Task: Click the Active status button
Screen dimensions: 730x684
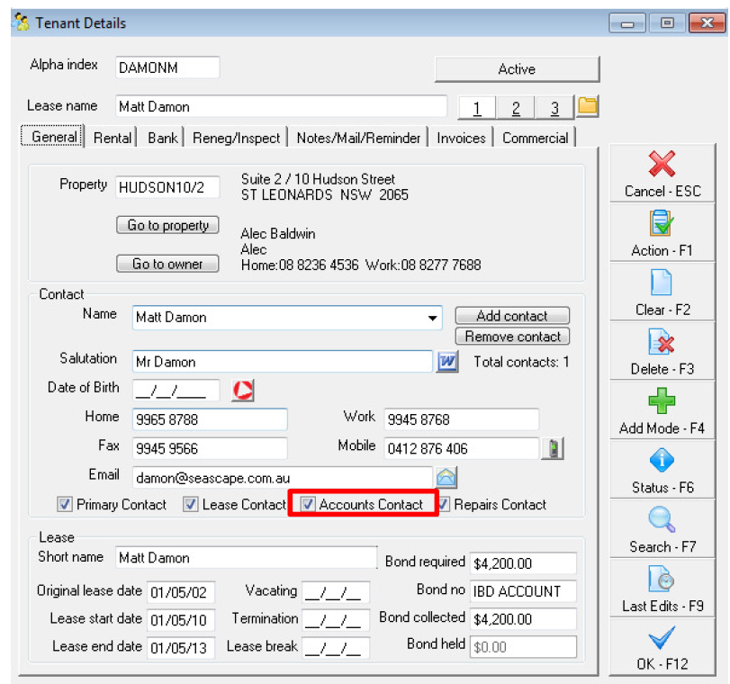Action: [x=517, y=69]
